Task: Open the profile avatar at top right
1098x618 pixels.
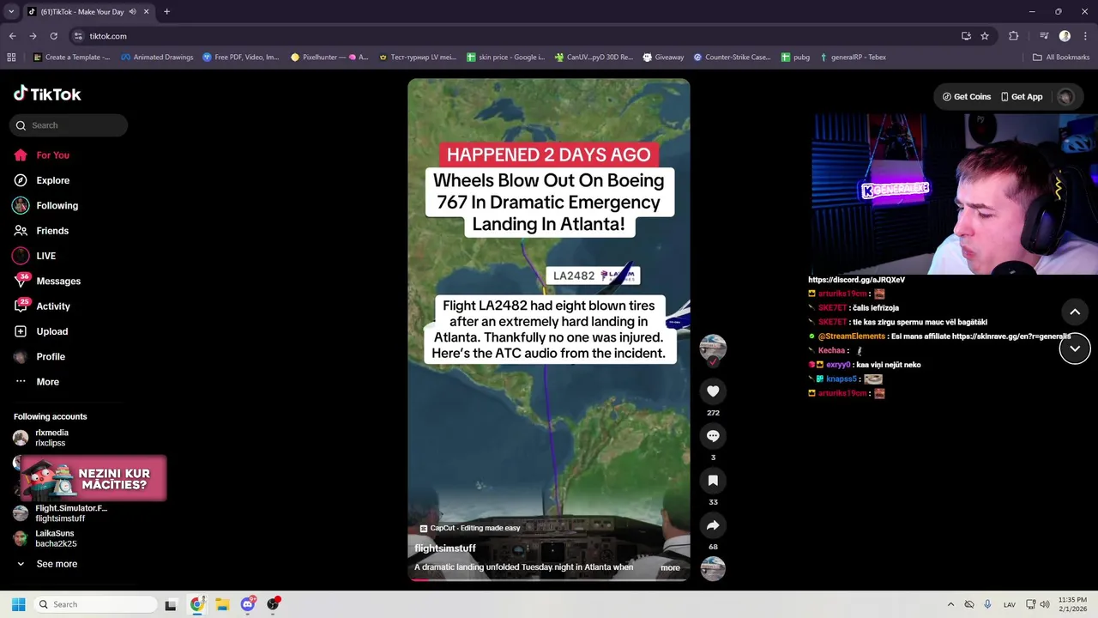Action: click(x=1065, y=97)
